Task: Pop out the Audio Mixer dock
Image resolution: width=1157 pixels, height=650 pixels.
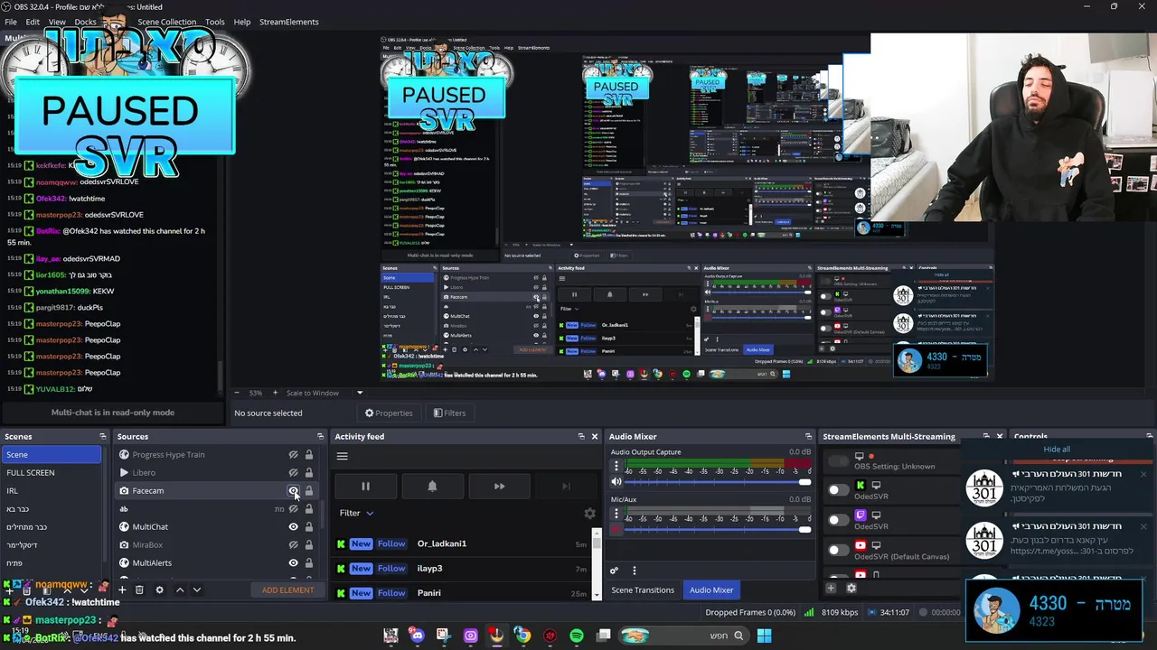Action: [808, 436]
